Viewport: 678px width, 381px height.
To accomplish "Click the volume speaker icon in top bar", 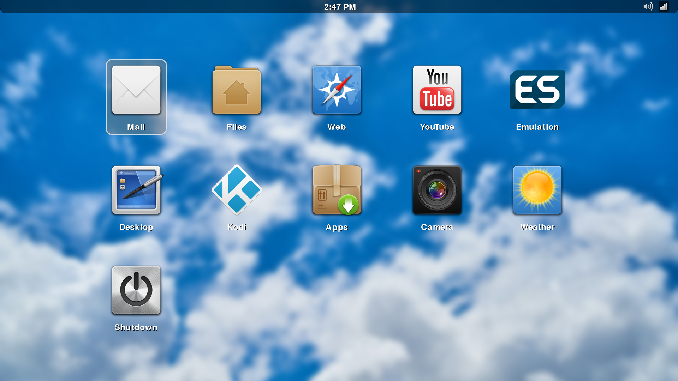I will coord(648,6).
